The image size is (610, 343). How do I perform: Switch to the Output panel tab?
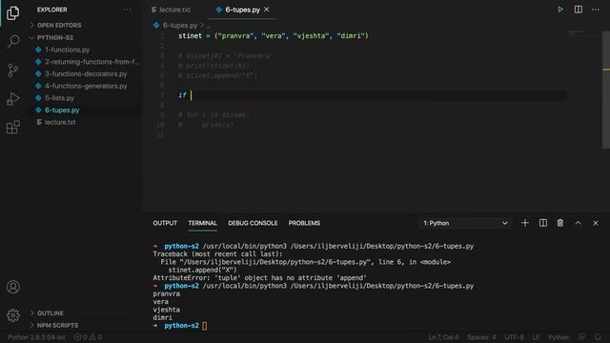coord(165,223)
